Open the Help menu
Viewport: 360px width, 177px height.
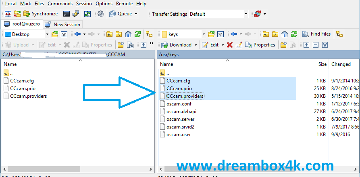[x=141, y=4]
